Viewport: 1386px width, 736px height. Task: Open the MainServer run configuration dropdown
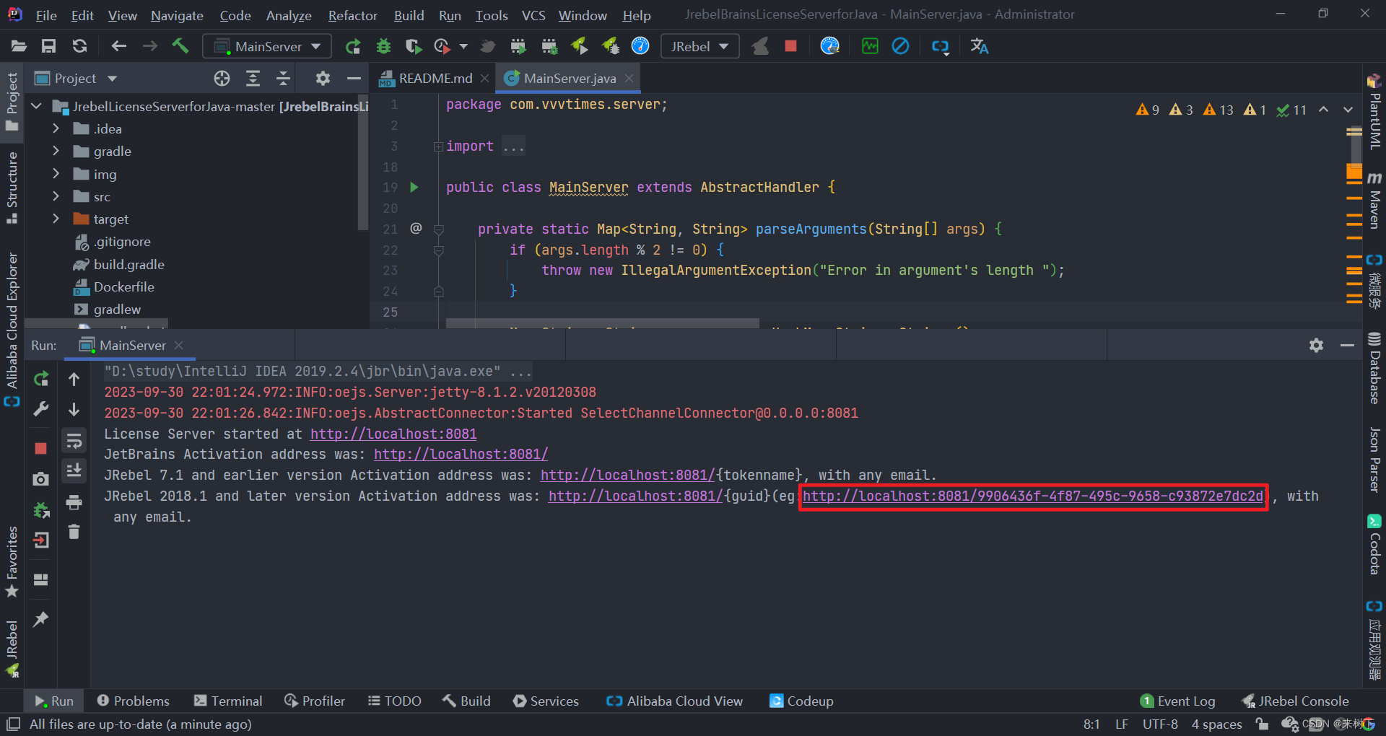pos(267,46)
